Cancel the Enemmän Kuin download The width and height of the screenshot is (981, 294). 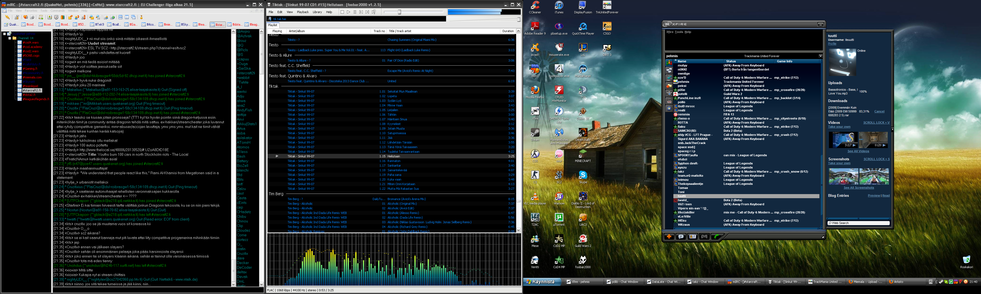(x=879, y=111)
